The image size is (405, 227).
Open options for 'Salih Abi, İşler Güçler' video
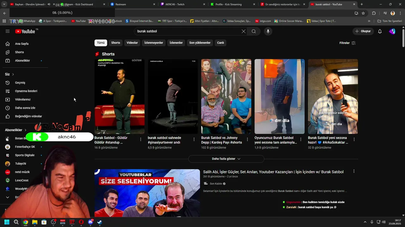pos(354,171)
